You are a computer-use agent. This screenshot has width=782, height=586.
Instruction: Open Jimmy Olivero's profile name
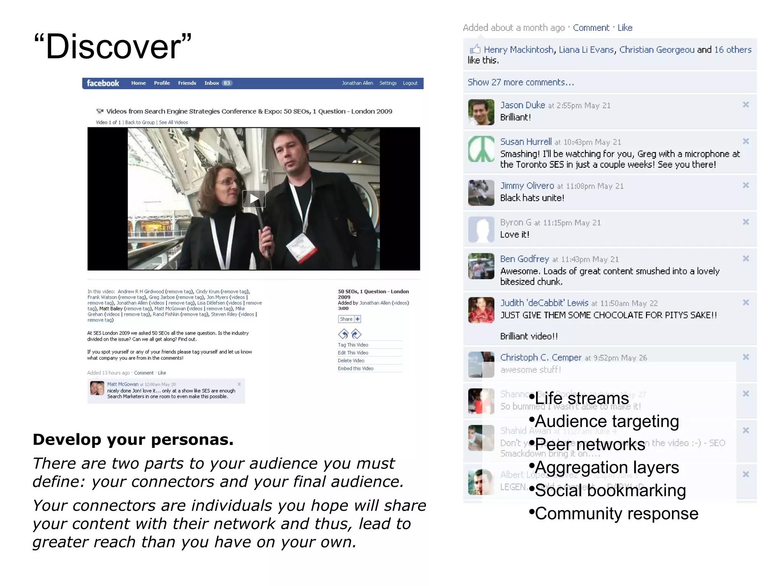(x=527, y=186)
